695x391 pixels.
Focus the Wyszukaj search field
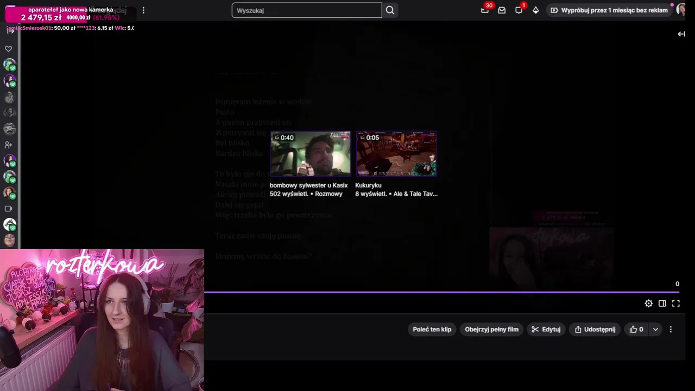click(x=307, y=10)
